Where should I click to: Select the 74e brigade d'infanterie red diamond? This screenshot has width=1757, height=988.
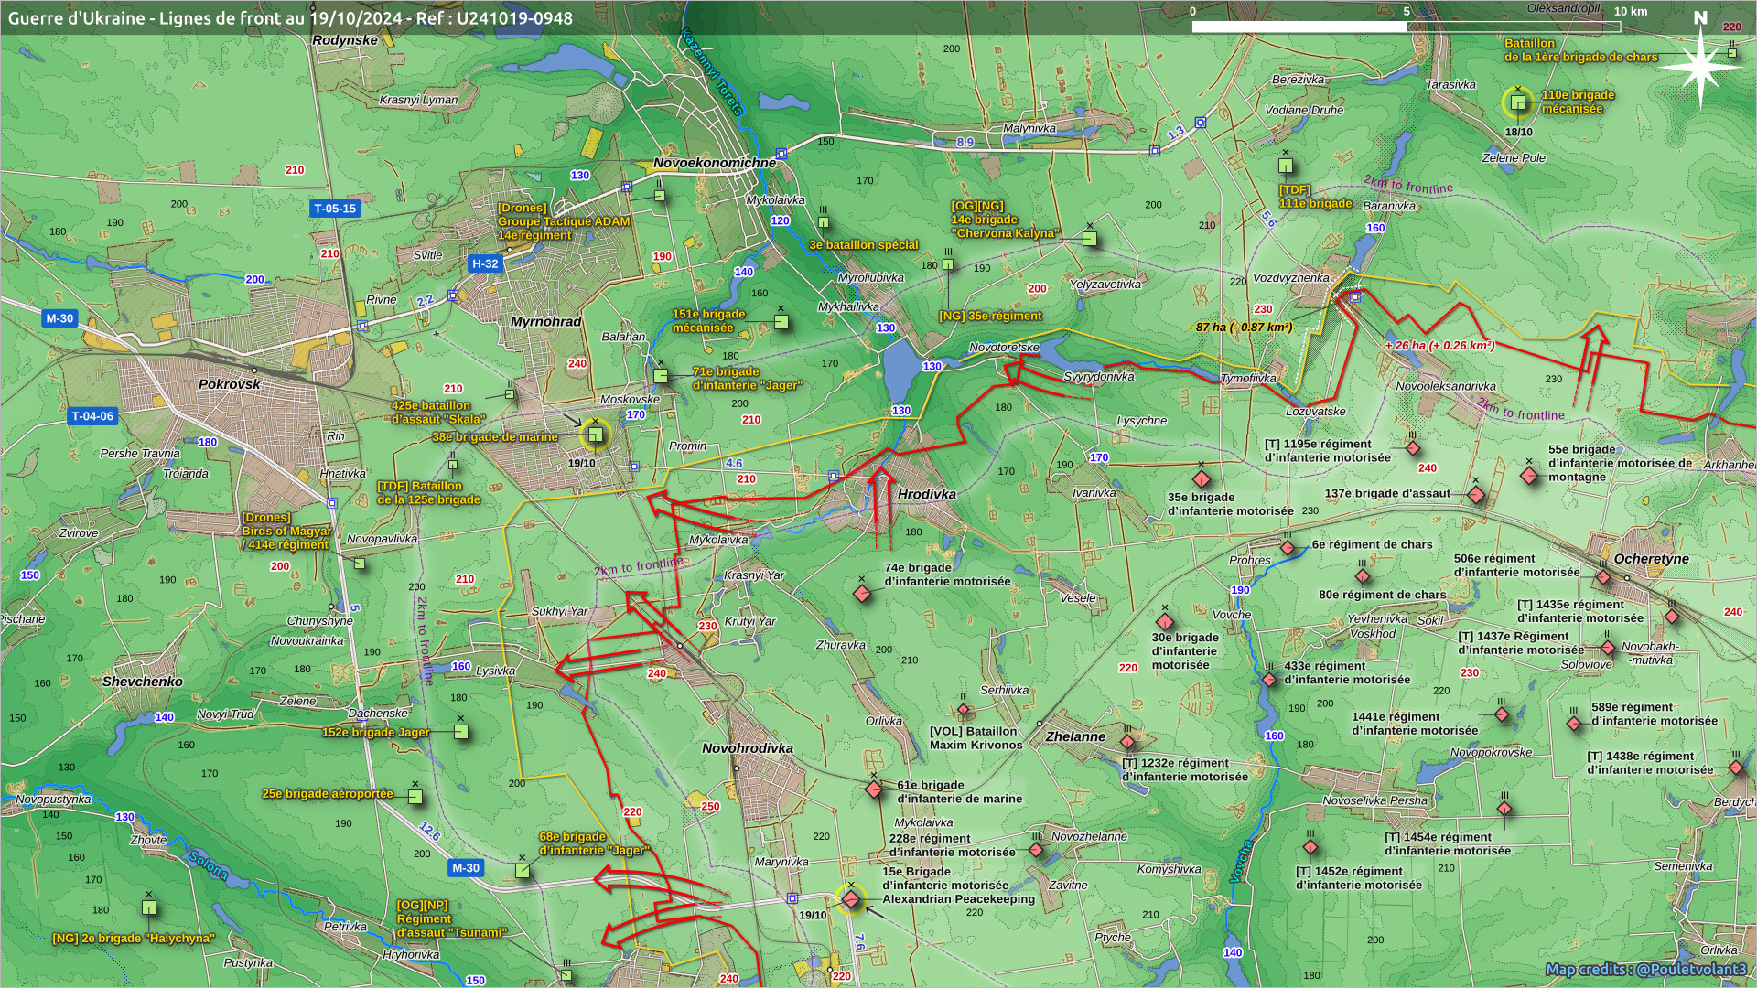861,594
